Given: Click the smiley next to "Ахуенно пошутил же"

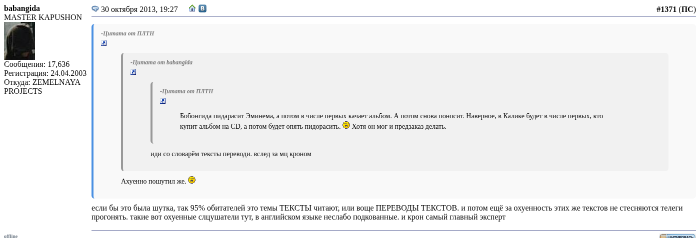Looking at the screenshot, I should tap(191, 180).
